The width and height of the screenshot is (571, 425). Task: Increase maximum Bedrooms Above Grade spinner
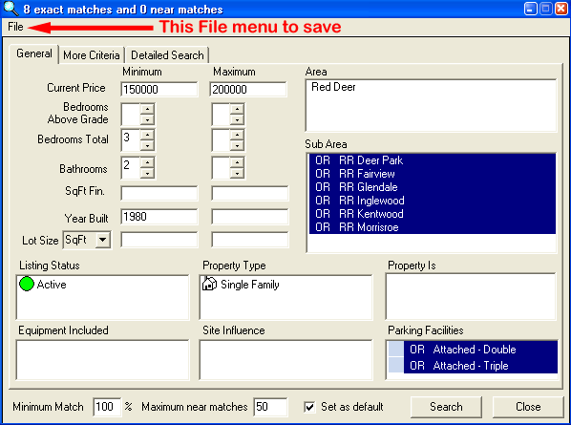pos(237,109)
